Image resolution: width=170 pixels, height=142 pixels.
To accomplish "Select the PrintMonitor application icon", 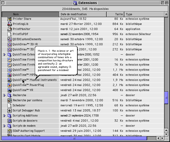I will pos(10,29).
